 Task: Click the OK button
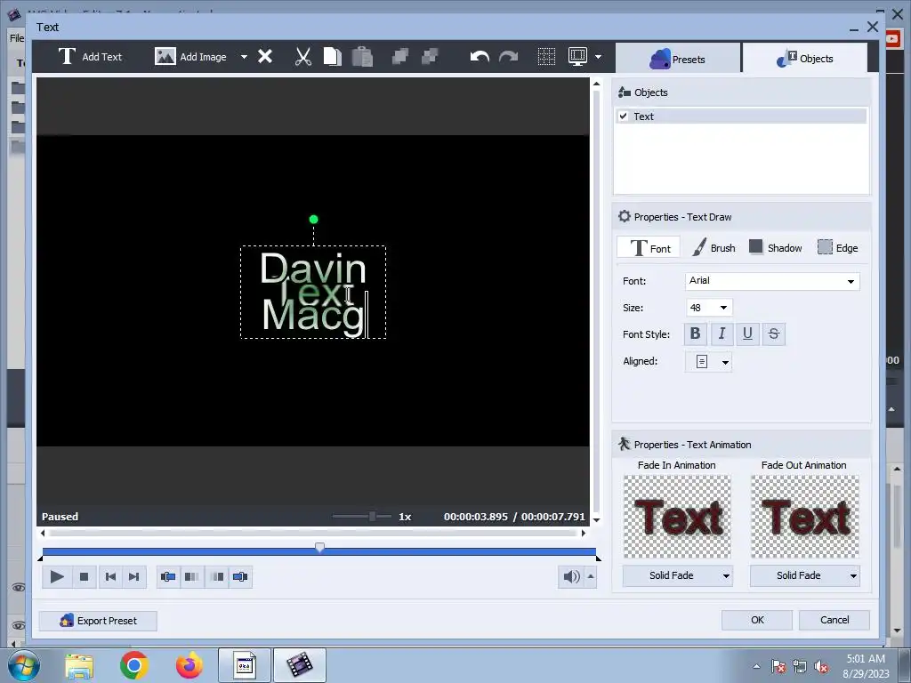[x=757, y=620]
